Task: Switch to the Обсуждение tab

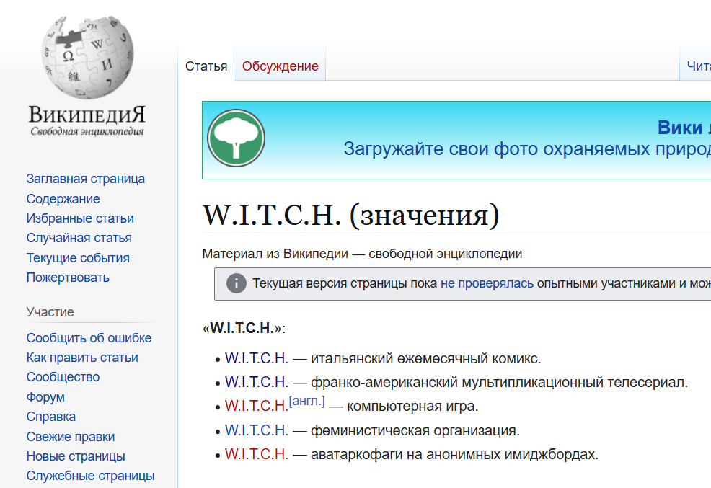Action: coord(281,66)
